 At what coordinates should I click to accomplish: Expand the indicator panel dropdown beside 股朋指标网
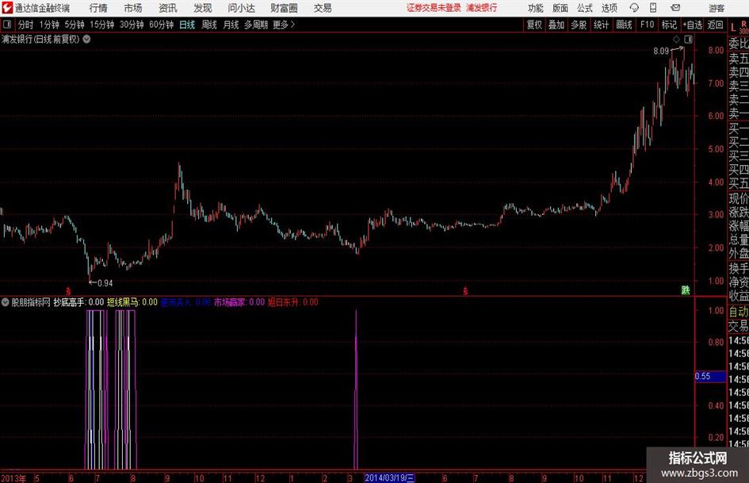6,302
